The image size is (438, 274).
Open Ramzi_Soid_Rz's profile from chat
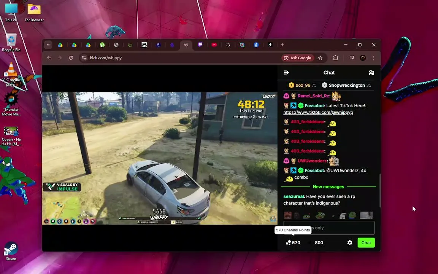click(313, 96)
